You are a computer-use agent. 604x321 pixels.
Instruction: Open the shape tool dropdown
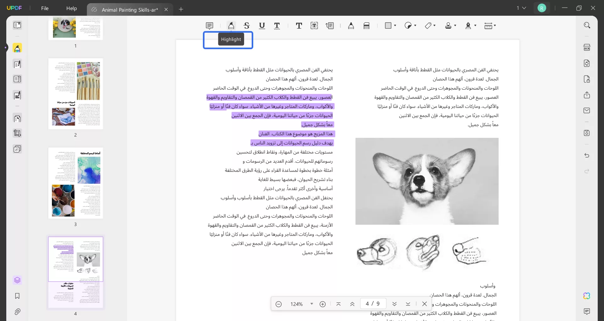[395, 25]
